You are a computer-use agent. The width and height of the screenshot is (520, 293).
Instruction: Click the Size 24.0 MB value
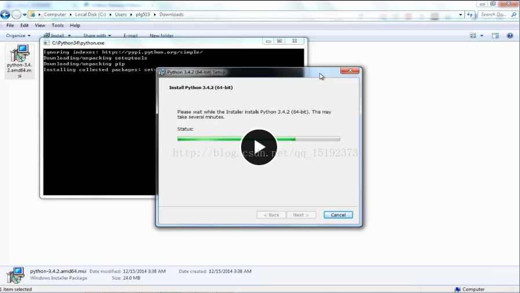click(132, 278)
